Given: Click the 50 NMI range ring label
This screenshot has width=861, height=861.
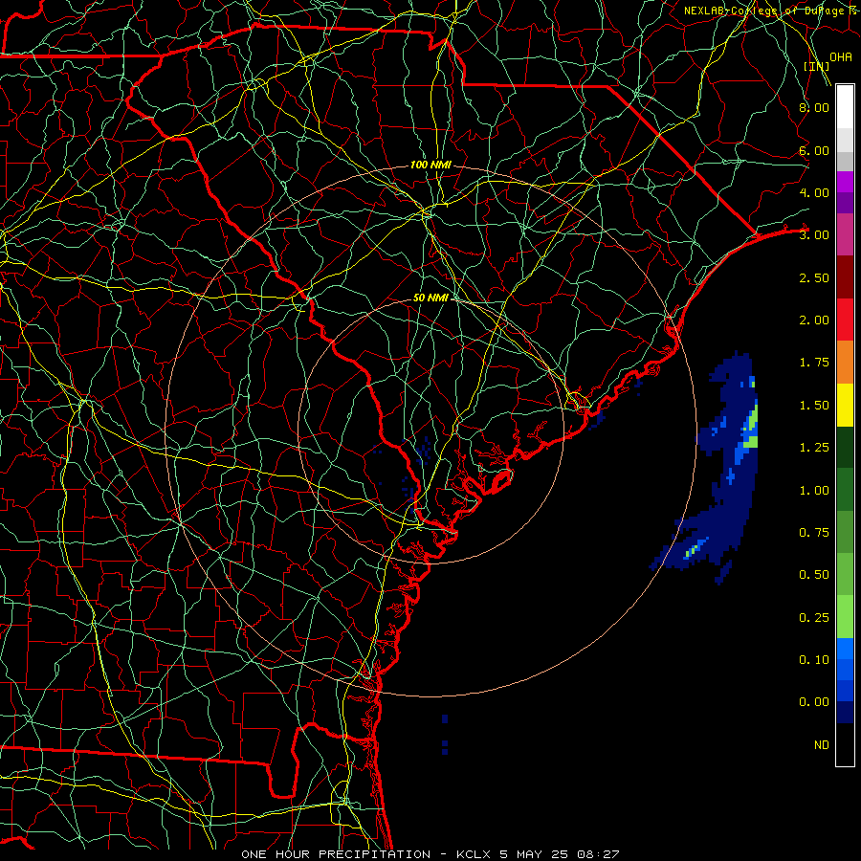Looking at the screenshot, I should 430,298.
